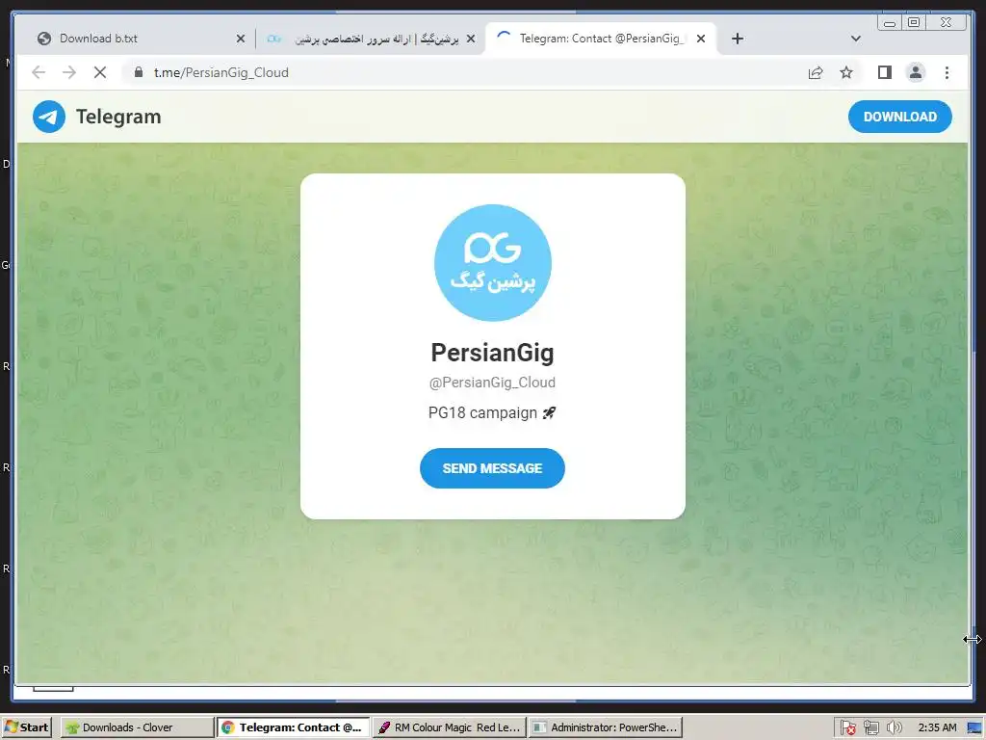Click the network tray icon
The image size is (986, 740).
tap(870, 727)
